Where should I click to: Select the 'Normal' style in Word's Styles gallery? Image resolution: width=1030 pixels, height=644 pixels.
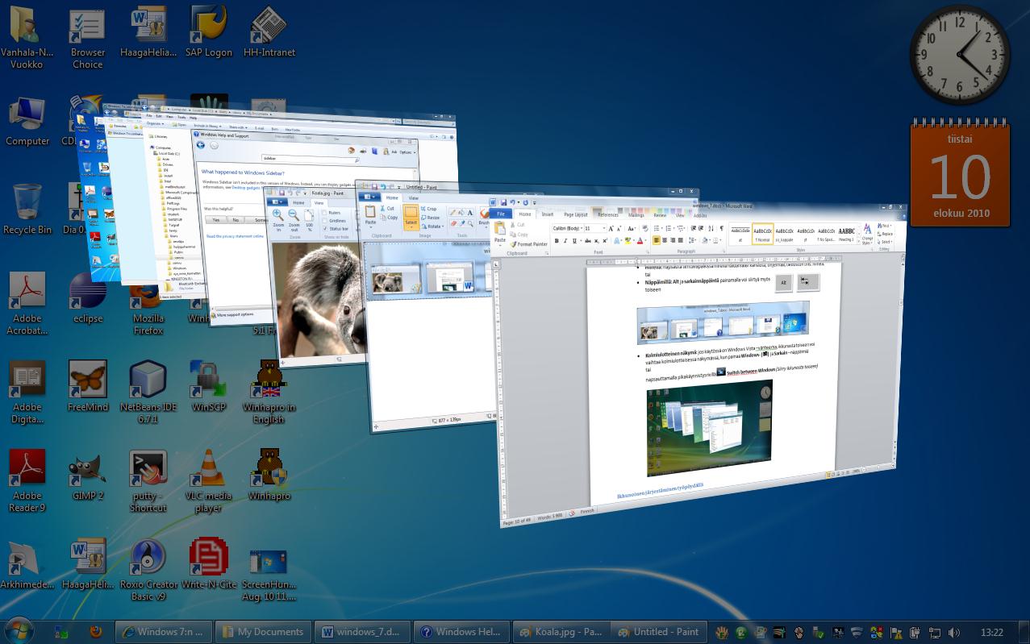coord(762,234)
